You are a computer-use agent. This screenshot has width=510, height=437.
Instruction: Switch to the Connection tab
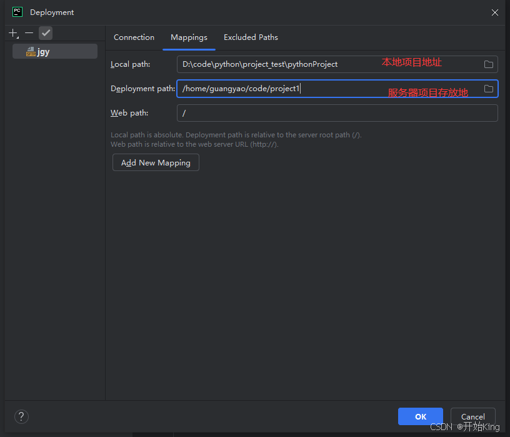pos(134,37)
